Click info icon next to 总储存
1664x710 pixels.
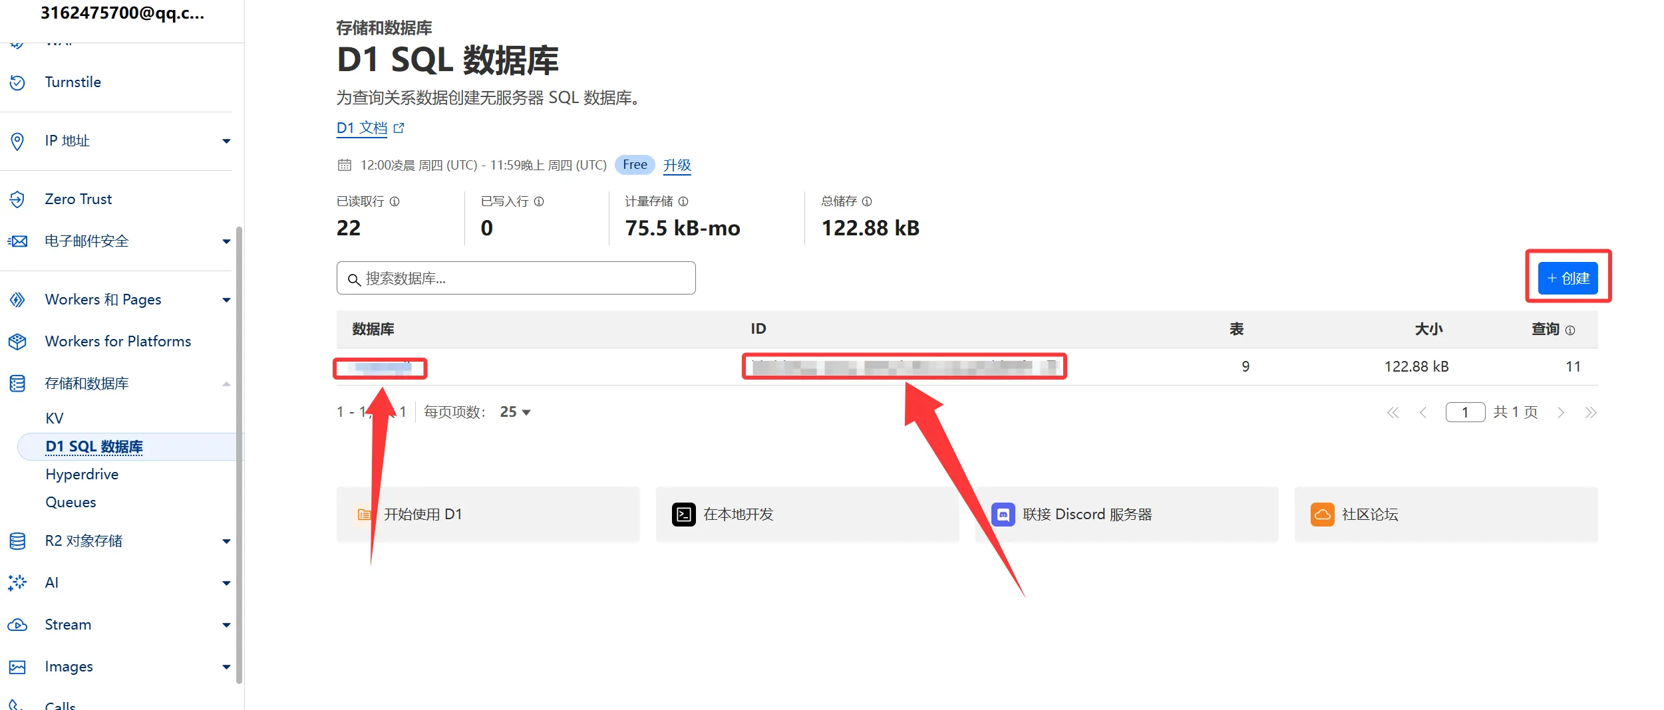(866, 201)
